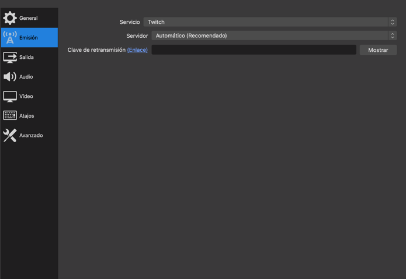
Task: Click the Avanzado tools icon
Action: click(10, 135)
